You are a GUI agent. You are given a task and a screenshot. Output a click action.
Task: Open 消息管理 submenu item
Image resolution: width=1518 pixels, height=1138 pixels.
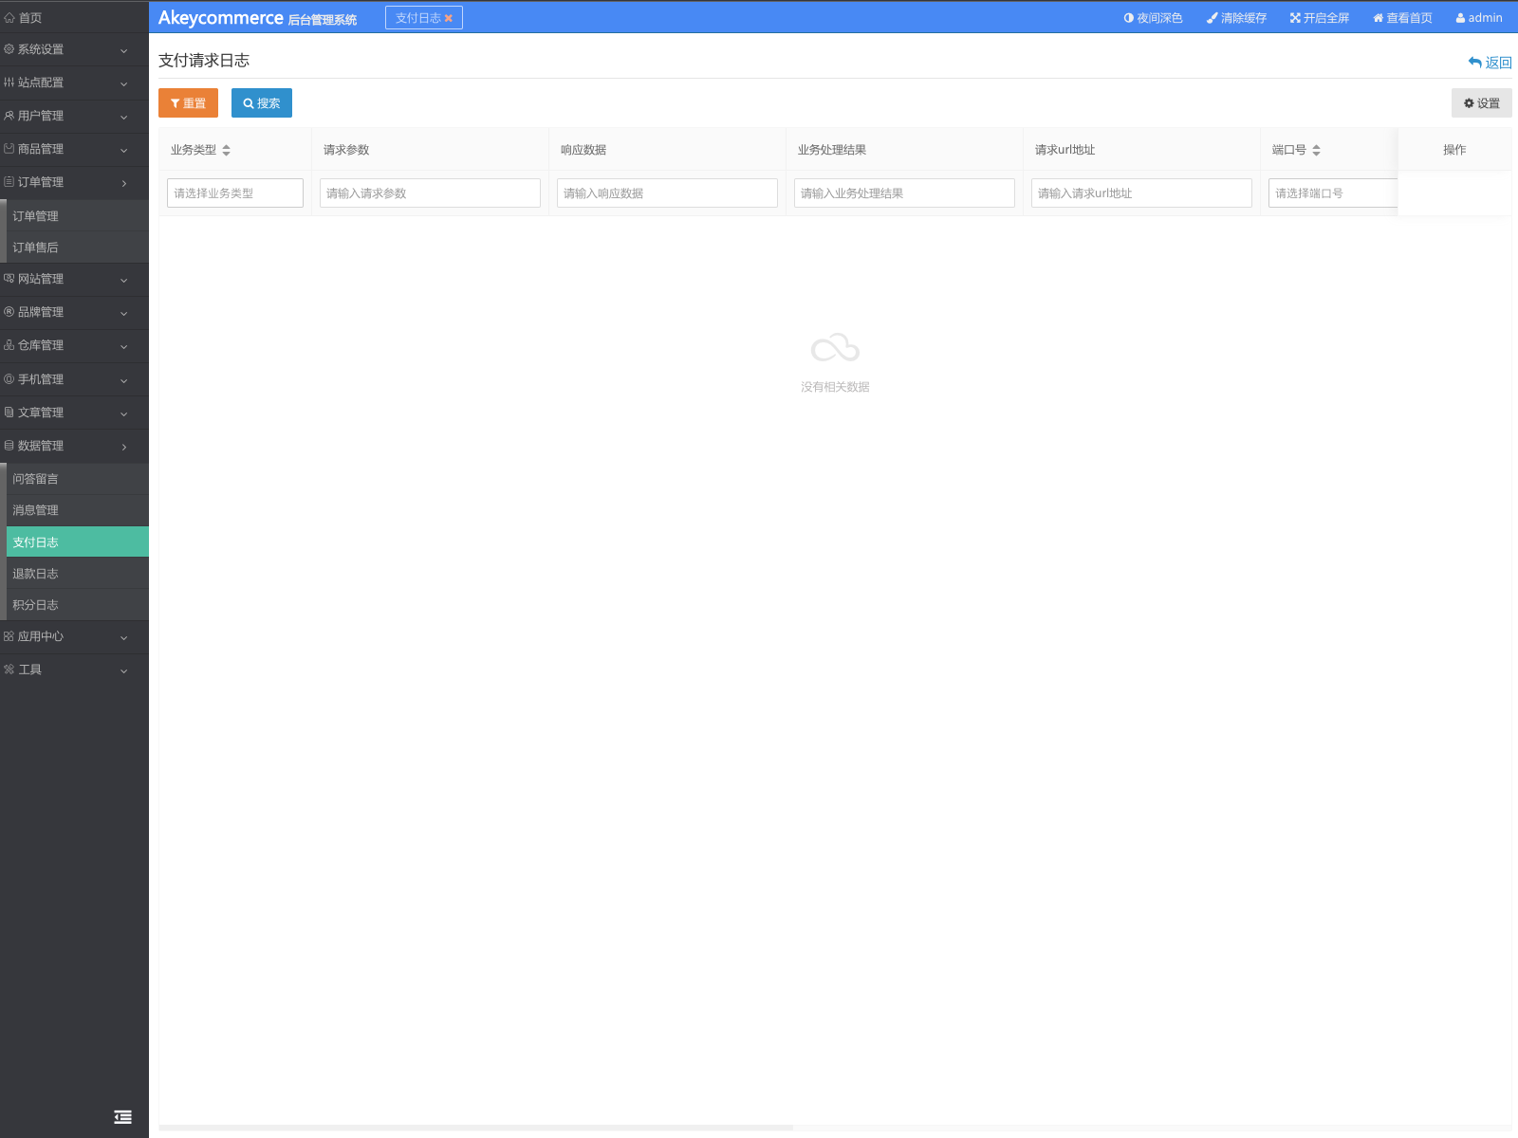[78, 510]
